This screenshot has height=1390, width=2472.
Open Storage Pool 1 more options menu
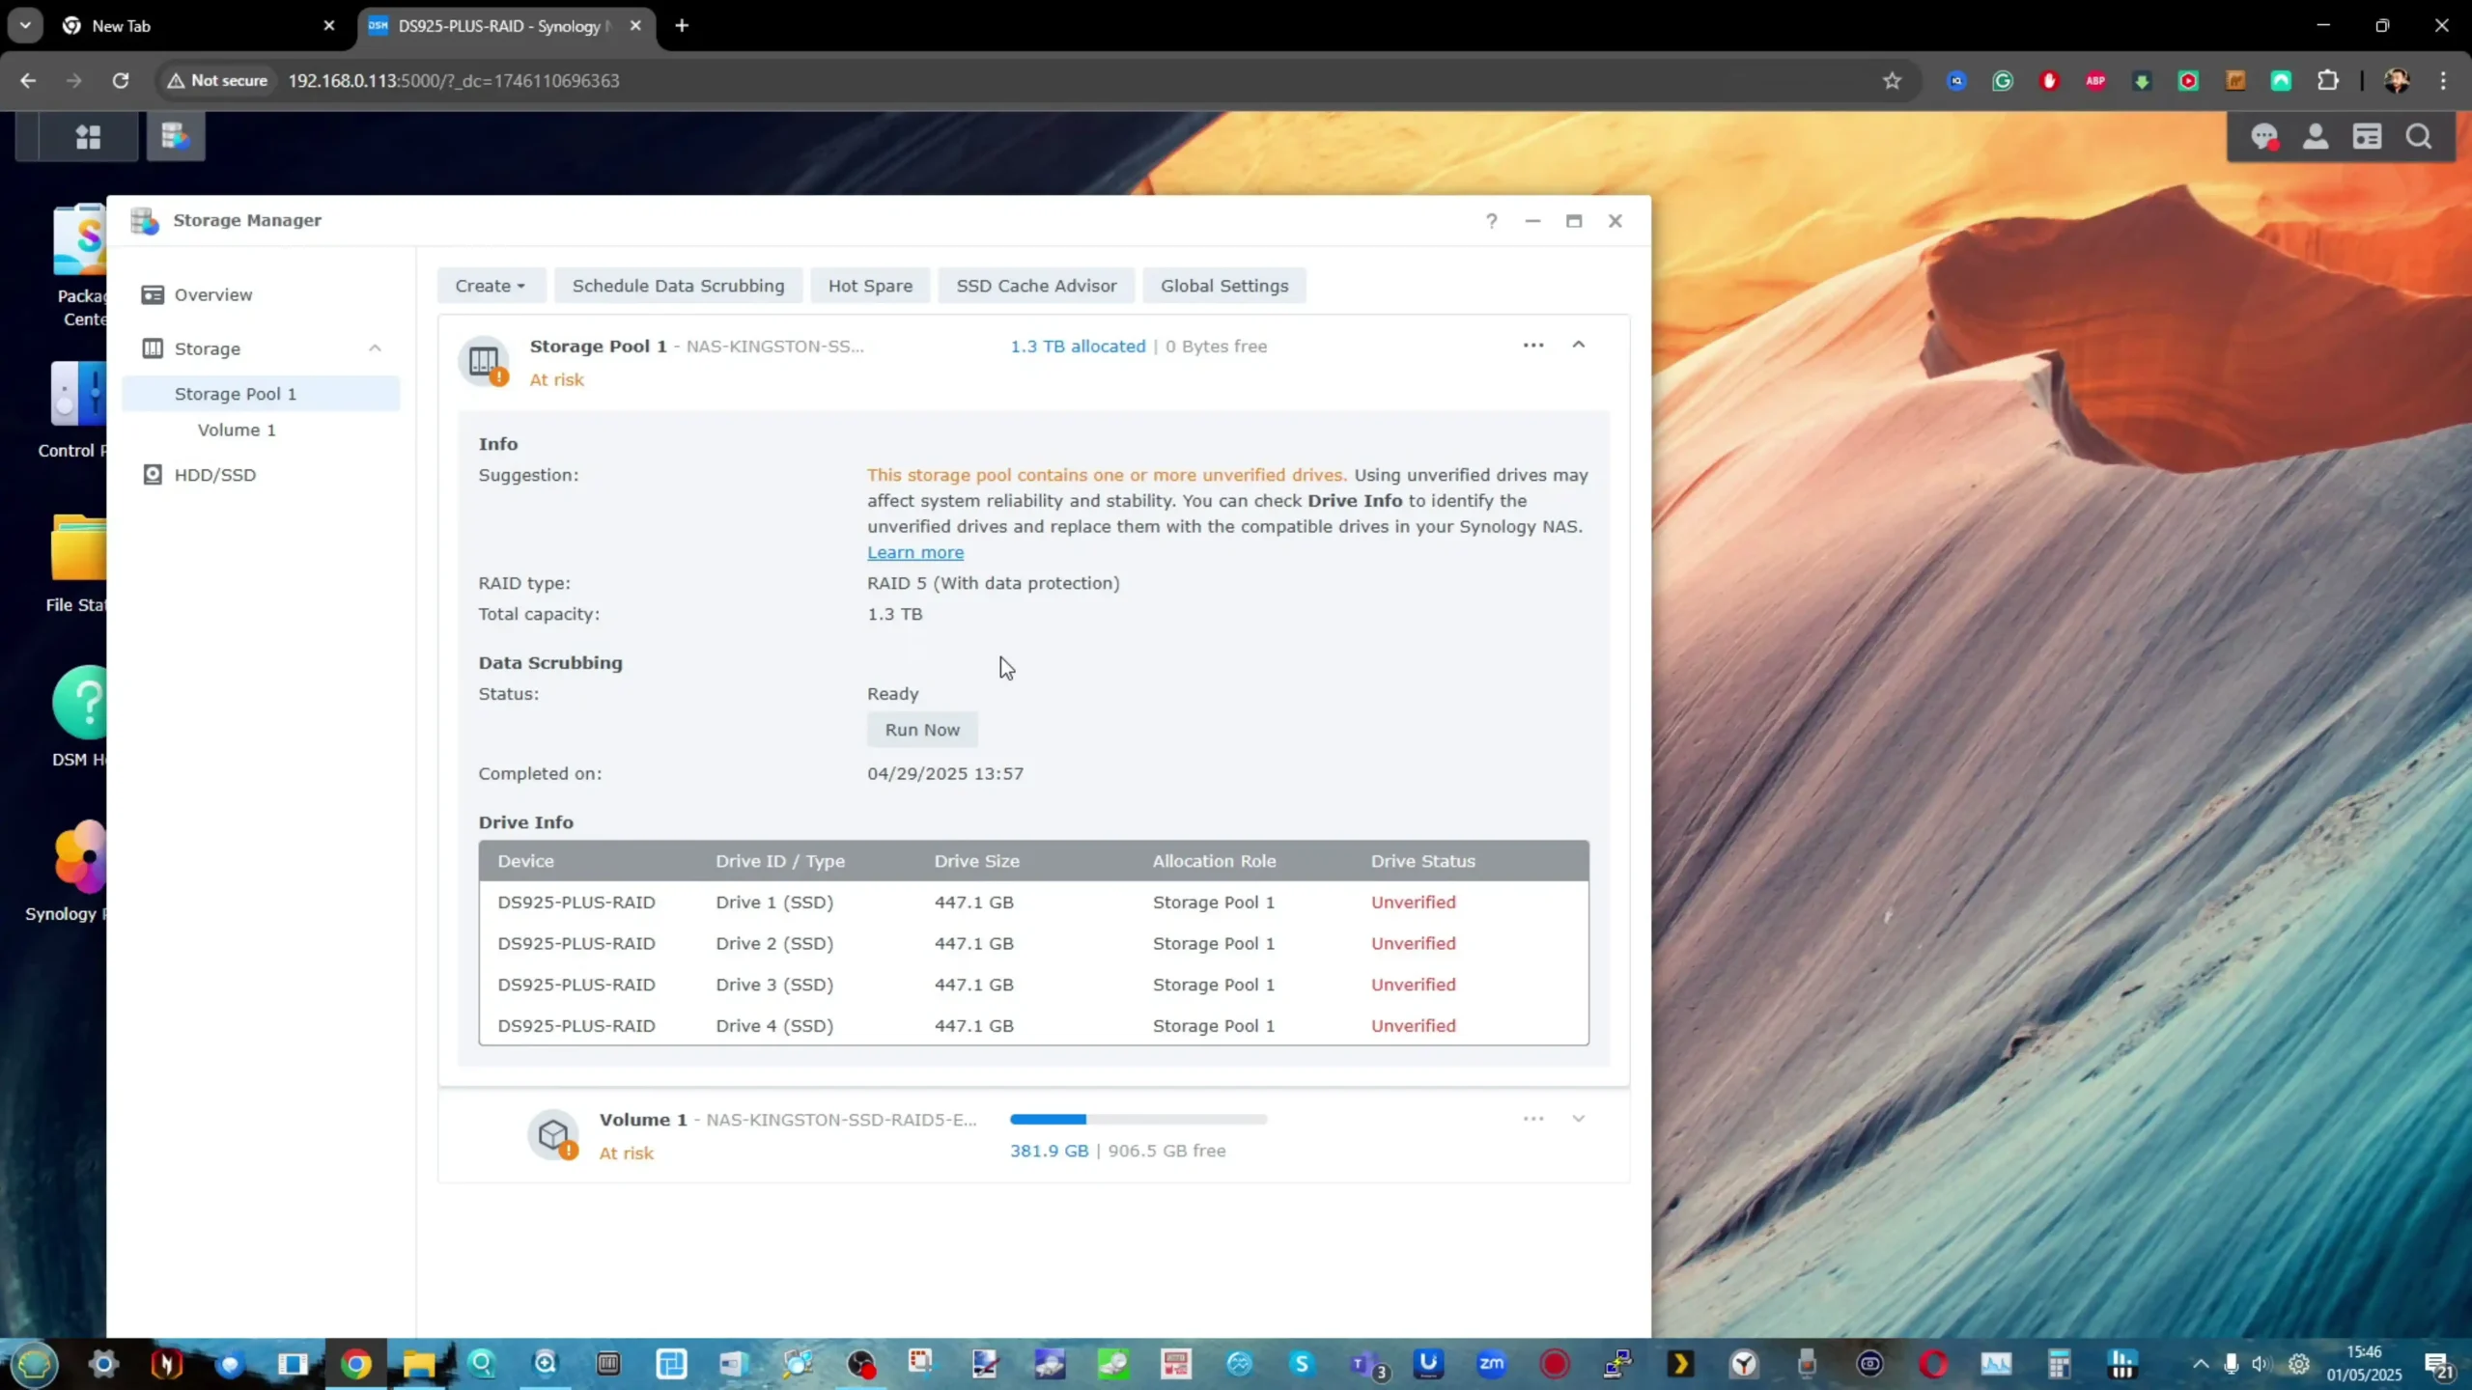1533,345
